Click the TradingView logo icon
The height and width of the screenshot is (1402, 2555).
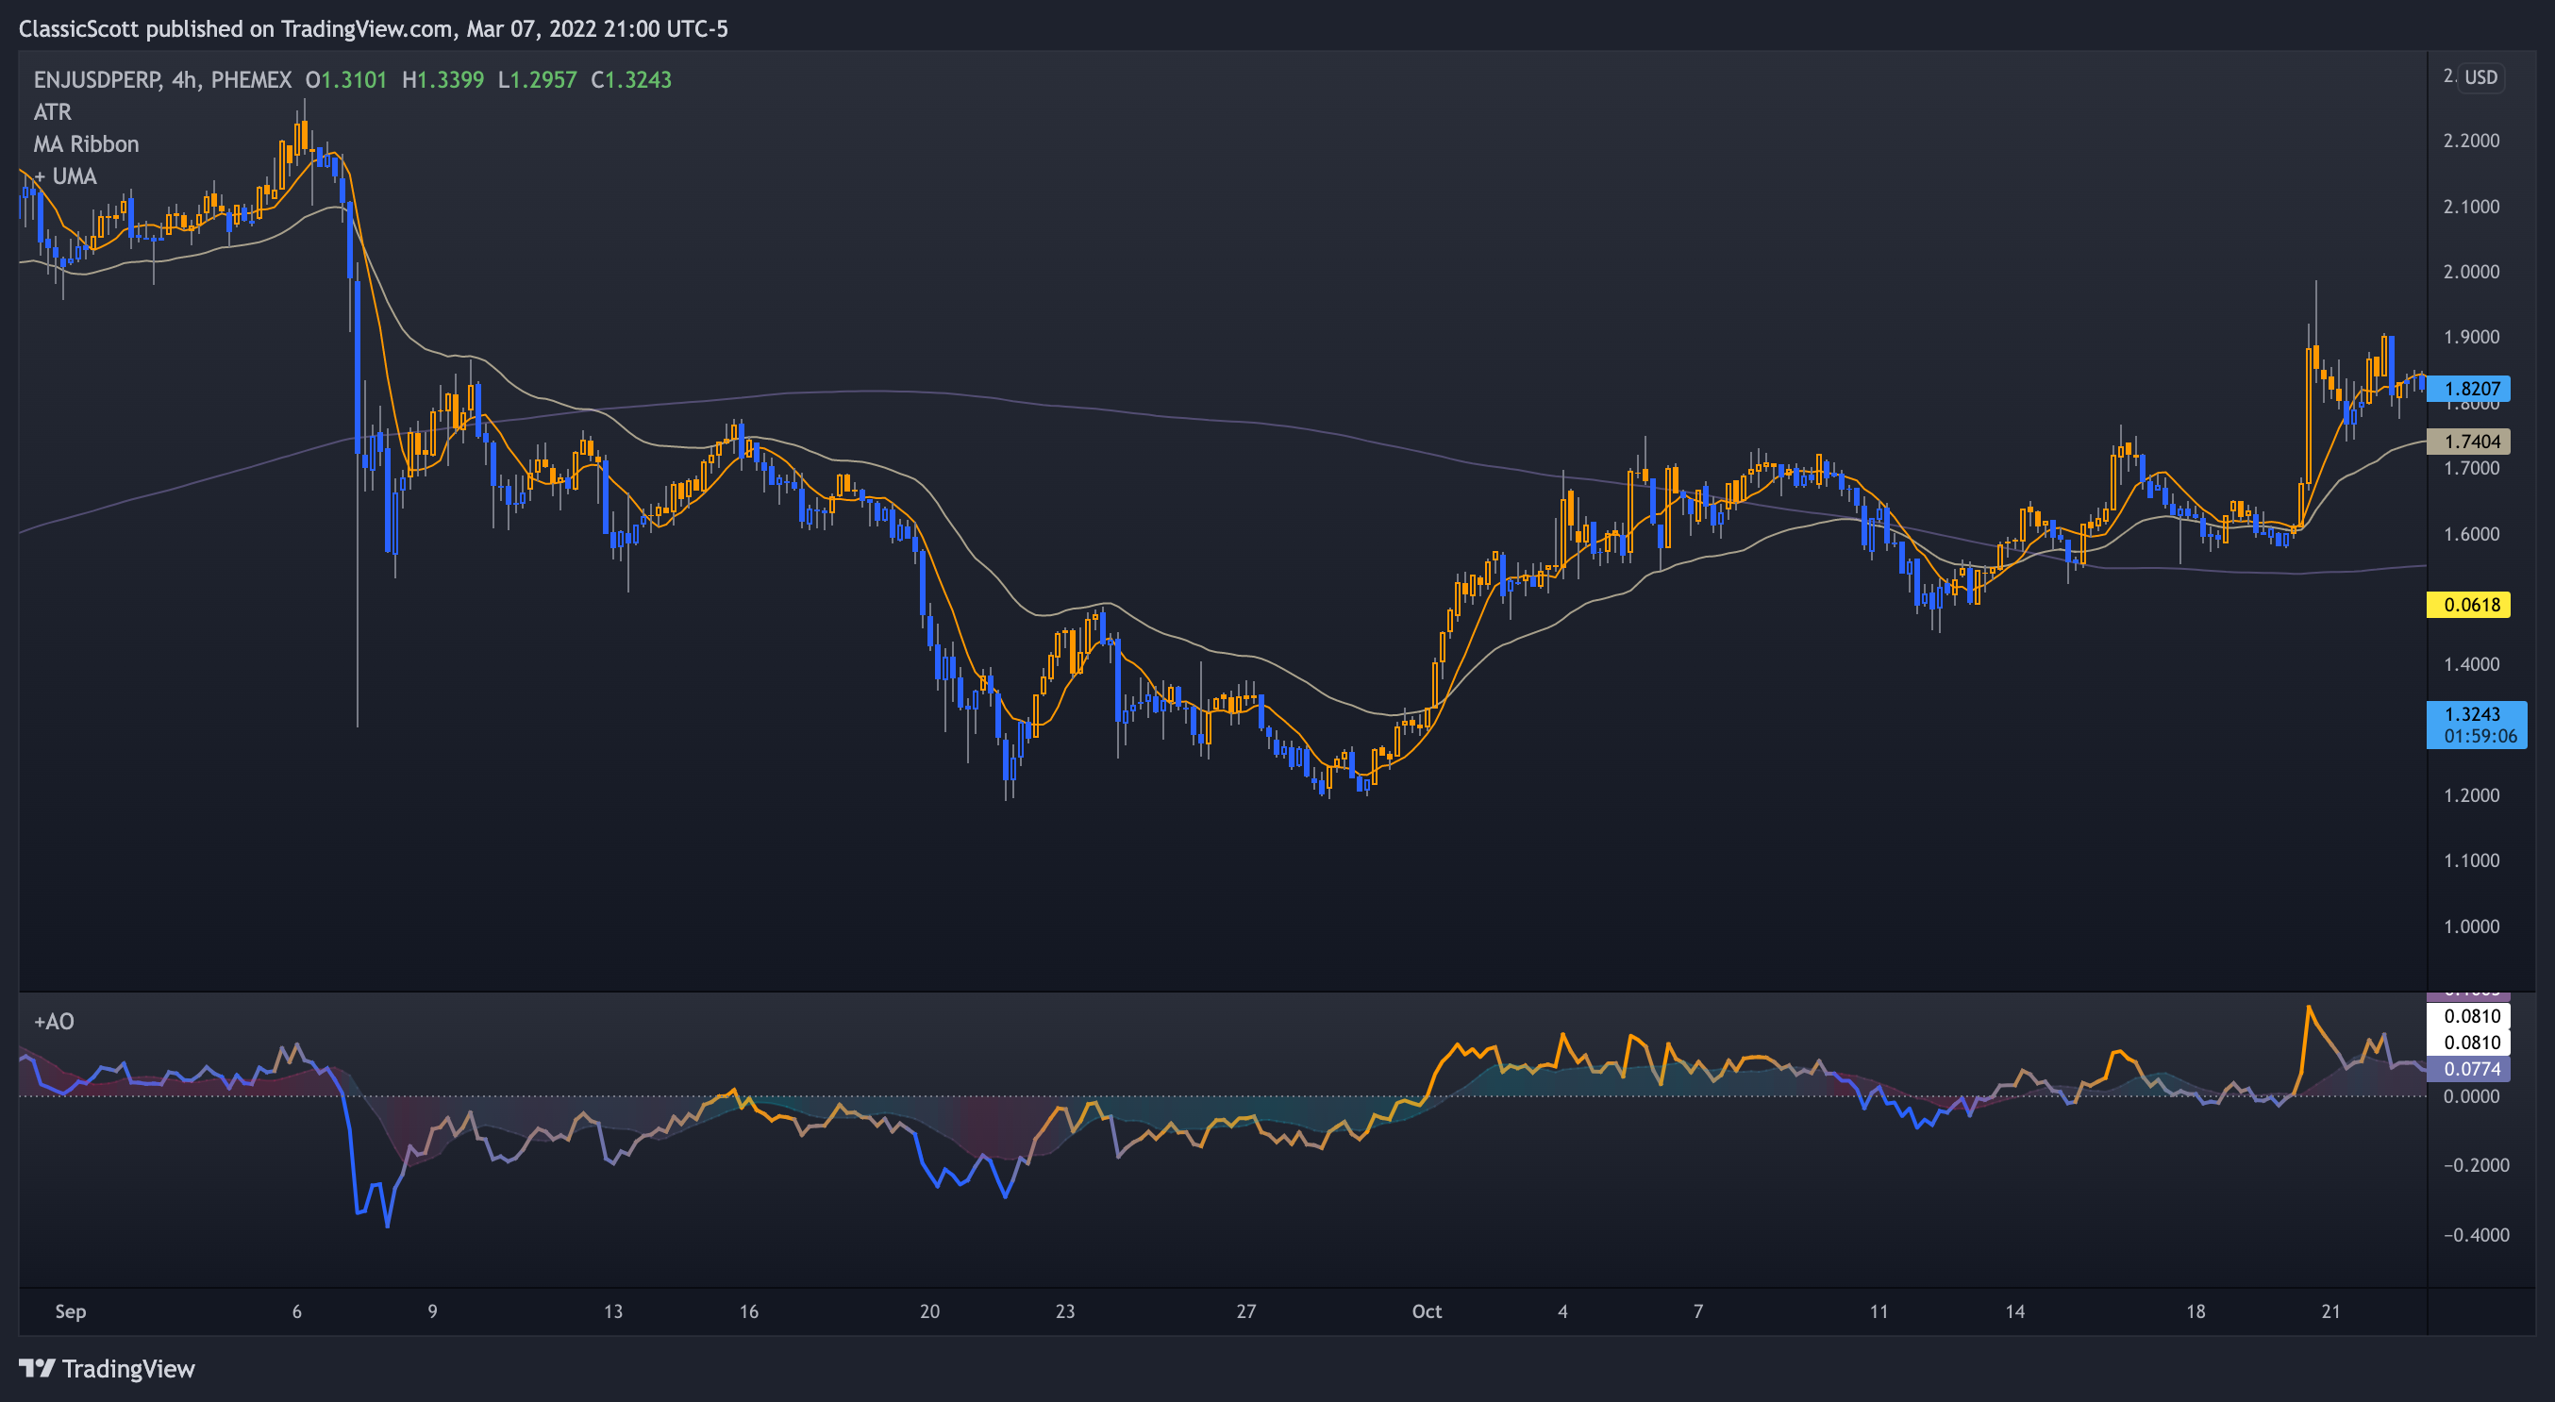[37, 1368]
